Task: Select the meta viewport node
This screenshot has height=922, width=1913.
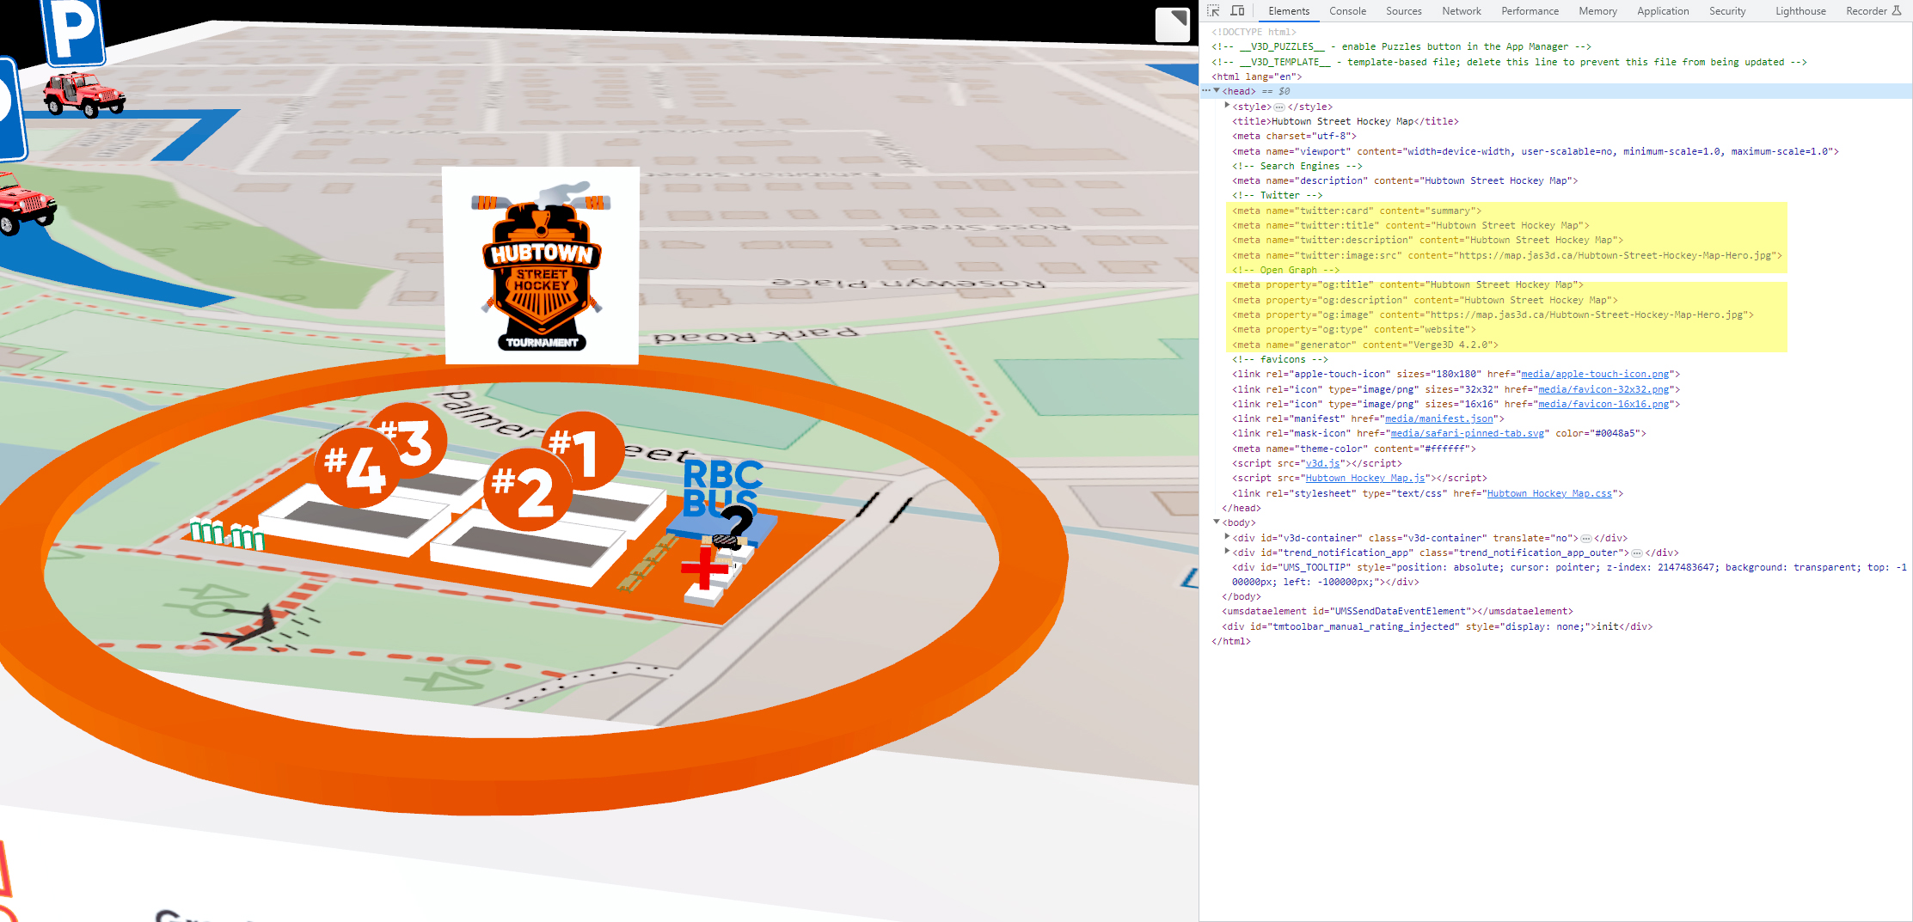Action: (1535, 151)
